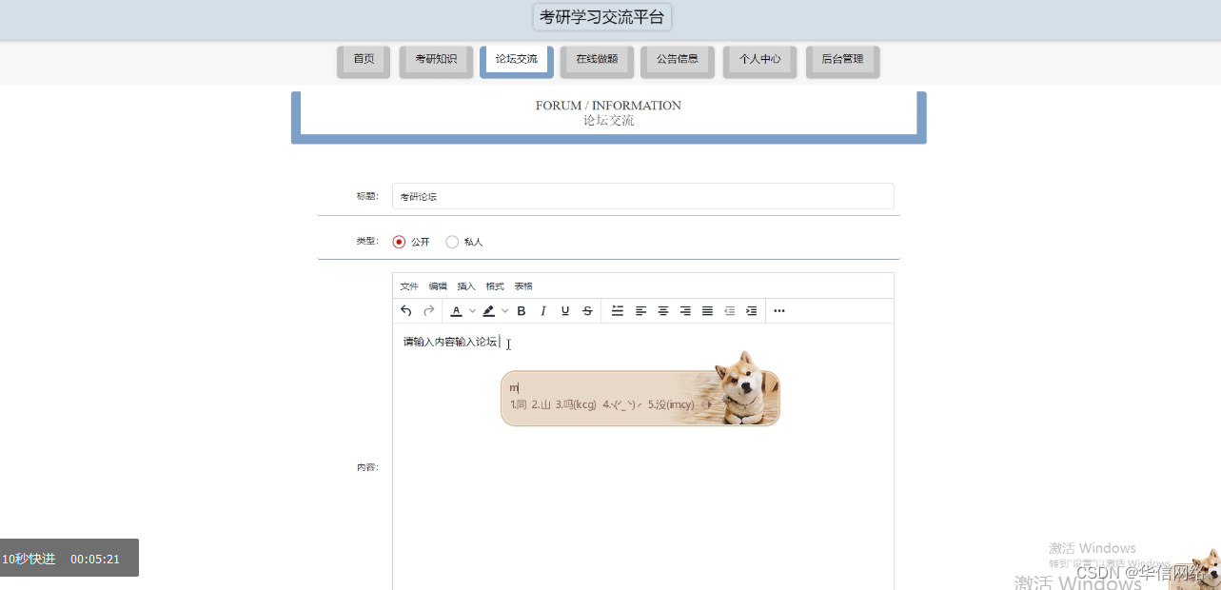This screenshot has height=590, width=1221.
Task: Expand the overflow toolbar via the ellipsis
Action: [x=778, y=310]
